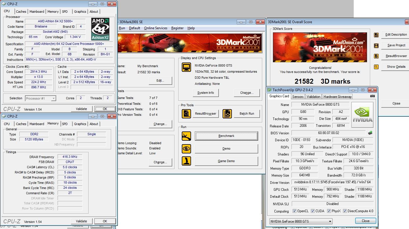Image resolution: width=409 pixels, height=229 pixels.
Task: Click the GPU-Z Driver Version field
Action: pos(332,182)
